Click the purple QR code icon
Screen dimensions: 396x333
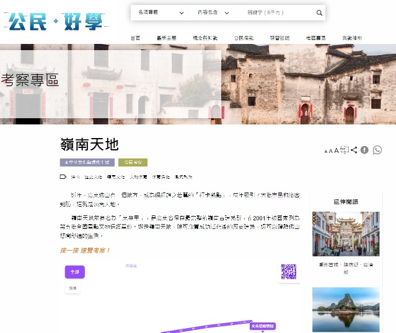[289, 272]
